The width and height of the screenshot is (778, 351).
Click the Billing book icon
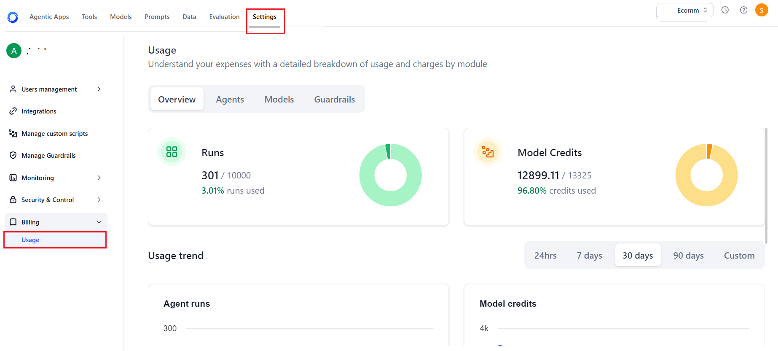coord(13,222)
